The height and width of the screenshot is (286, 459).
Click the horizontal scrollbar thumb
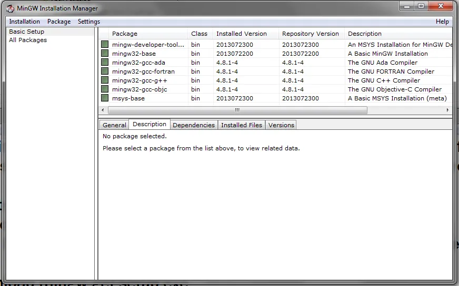237,110
